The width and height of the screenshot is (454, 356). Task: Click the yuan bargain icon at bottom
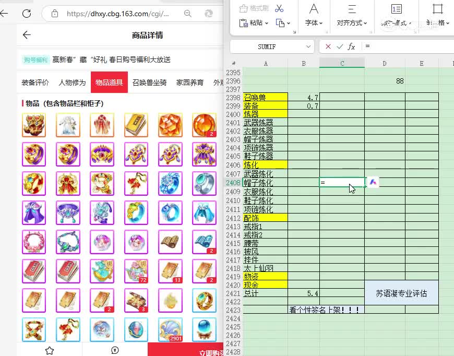115,350
